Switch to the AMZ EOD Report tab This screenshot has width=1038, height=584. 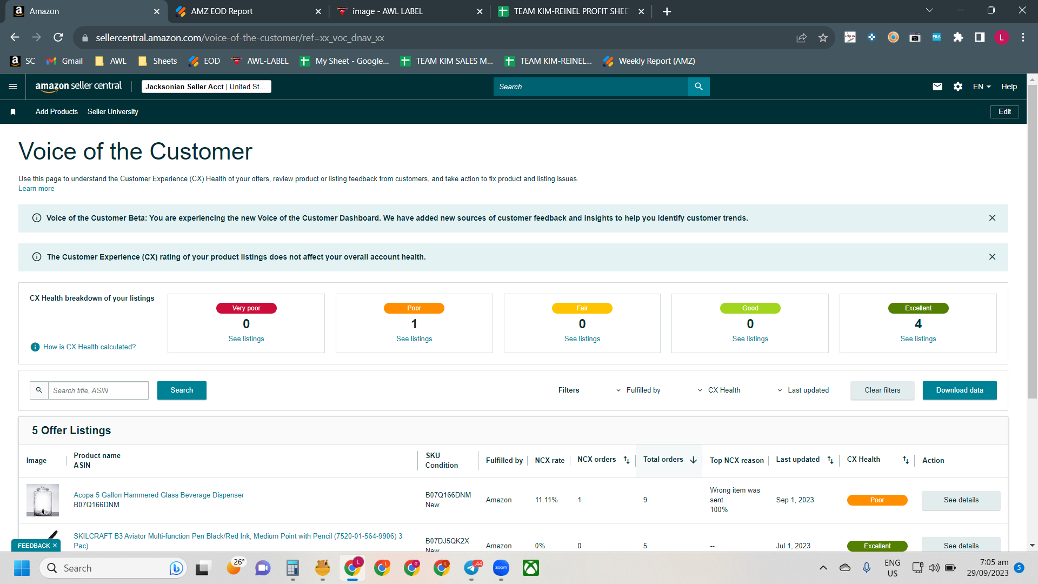(x=249, y=11)
